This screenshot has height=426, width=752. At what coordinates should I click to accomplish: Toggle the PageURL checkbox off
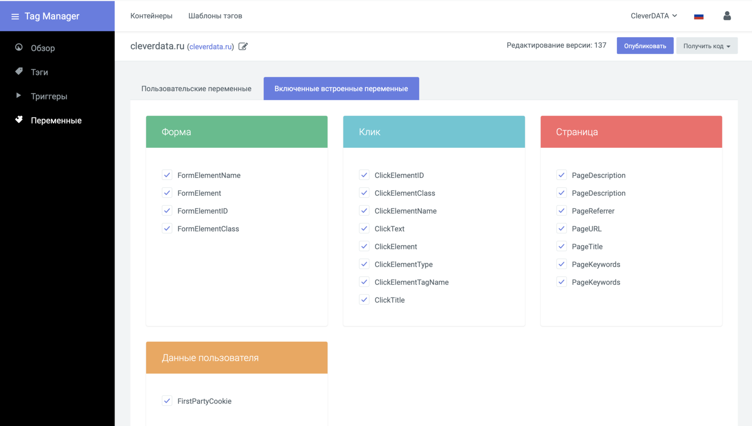point(562,228)
